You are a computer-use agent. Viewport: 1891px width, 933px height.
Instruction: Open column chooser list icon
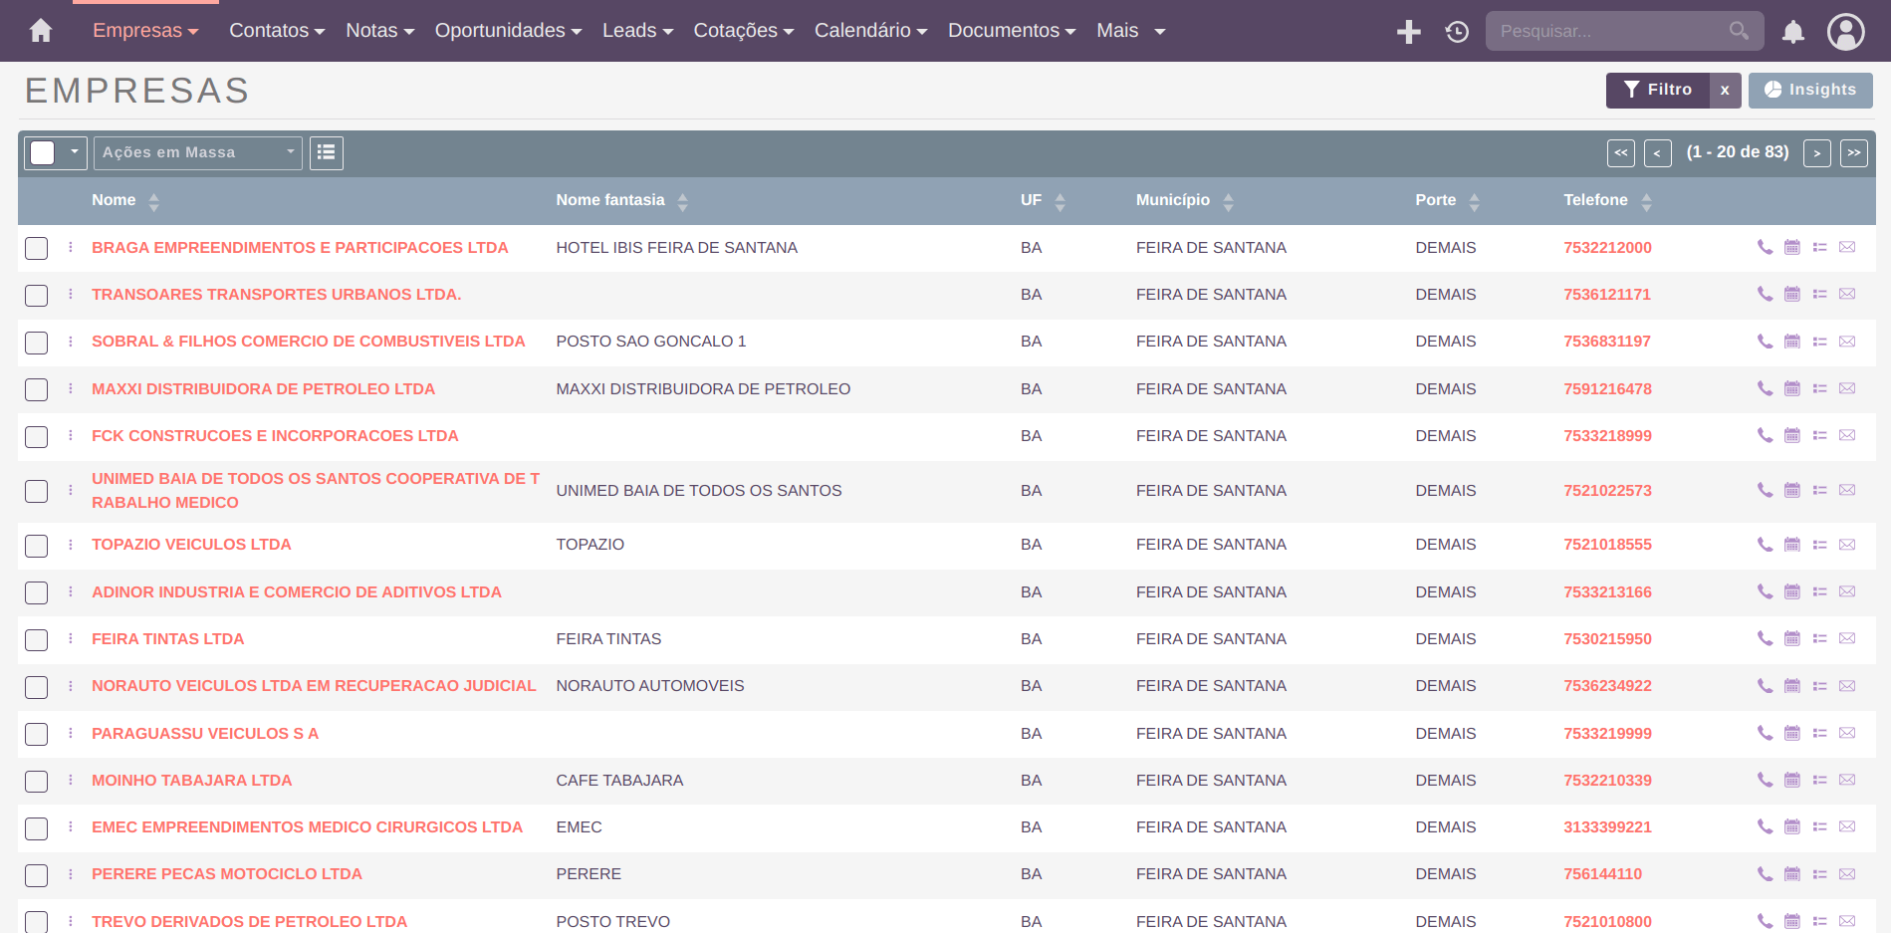[326, 152]
